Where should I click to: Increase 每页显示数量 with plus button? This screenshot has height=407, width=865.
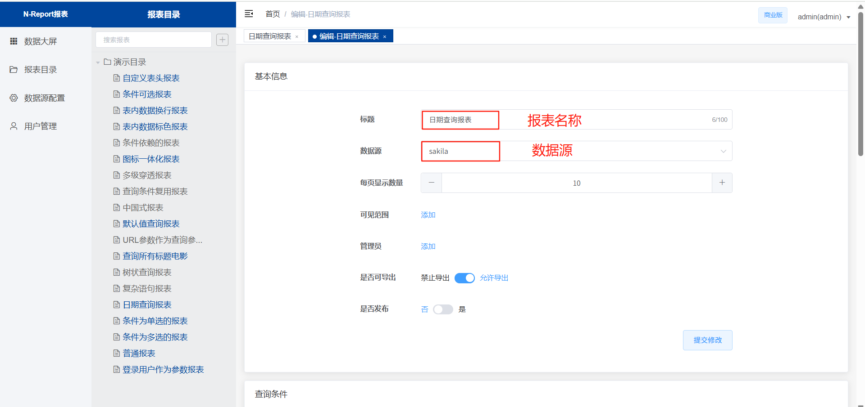722,183
